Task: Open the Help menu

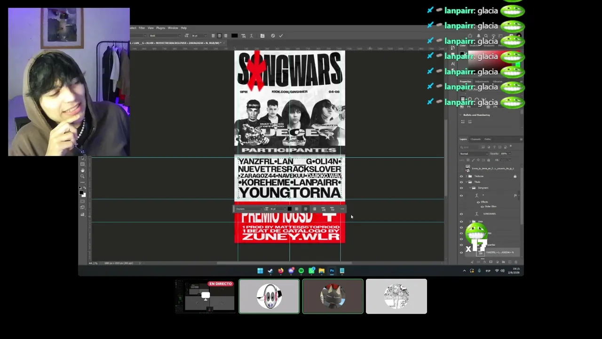Action: [183, 28]
